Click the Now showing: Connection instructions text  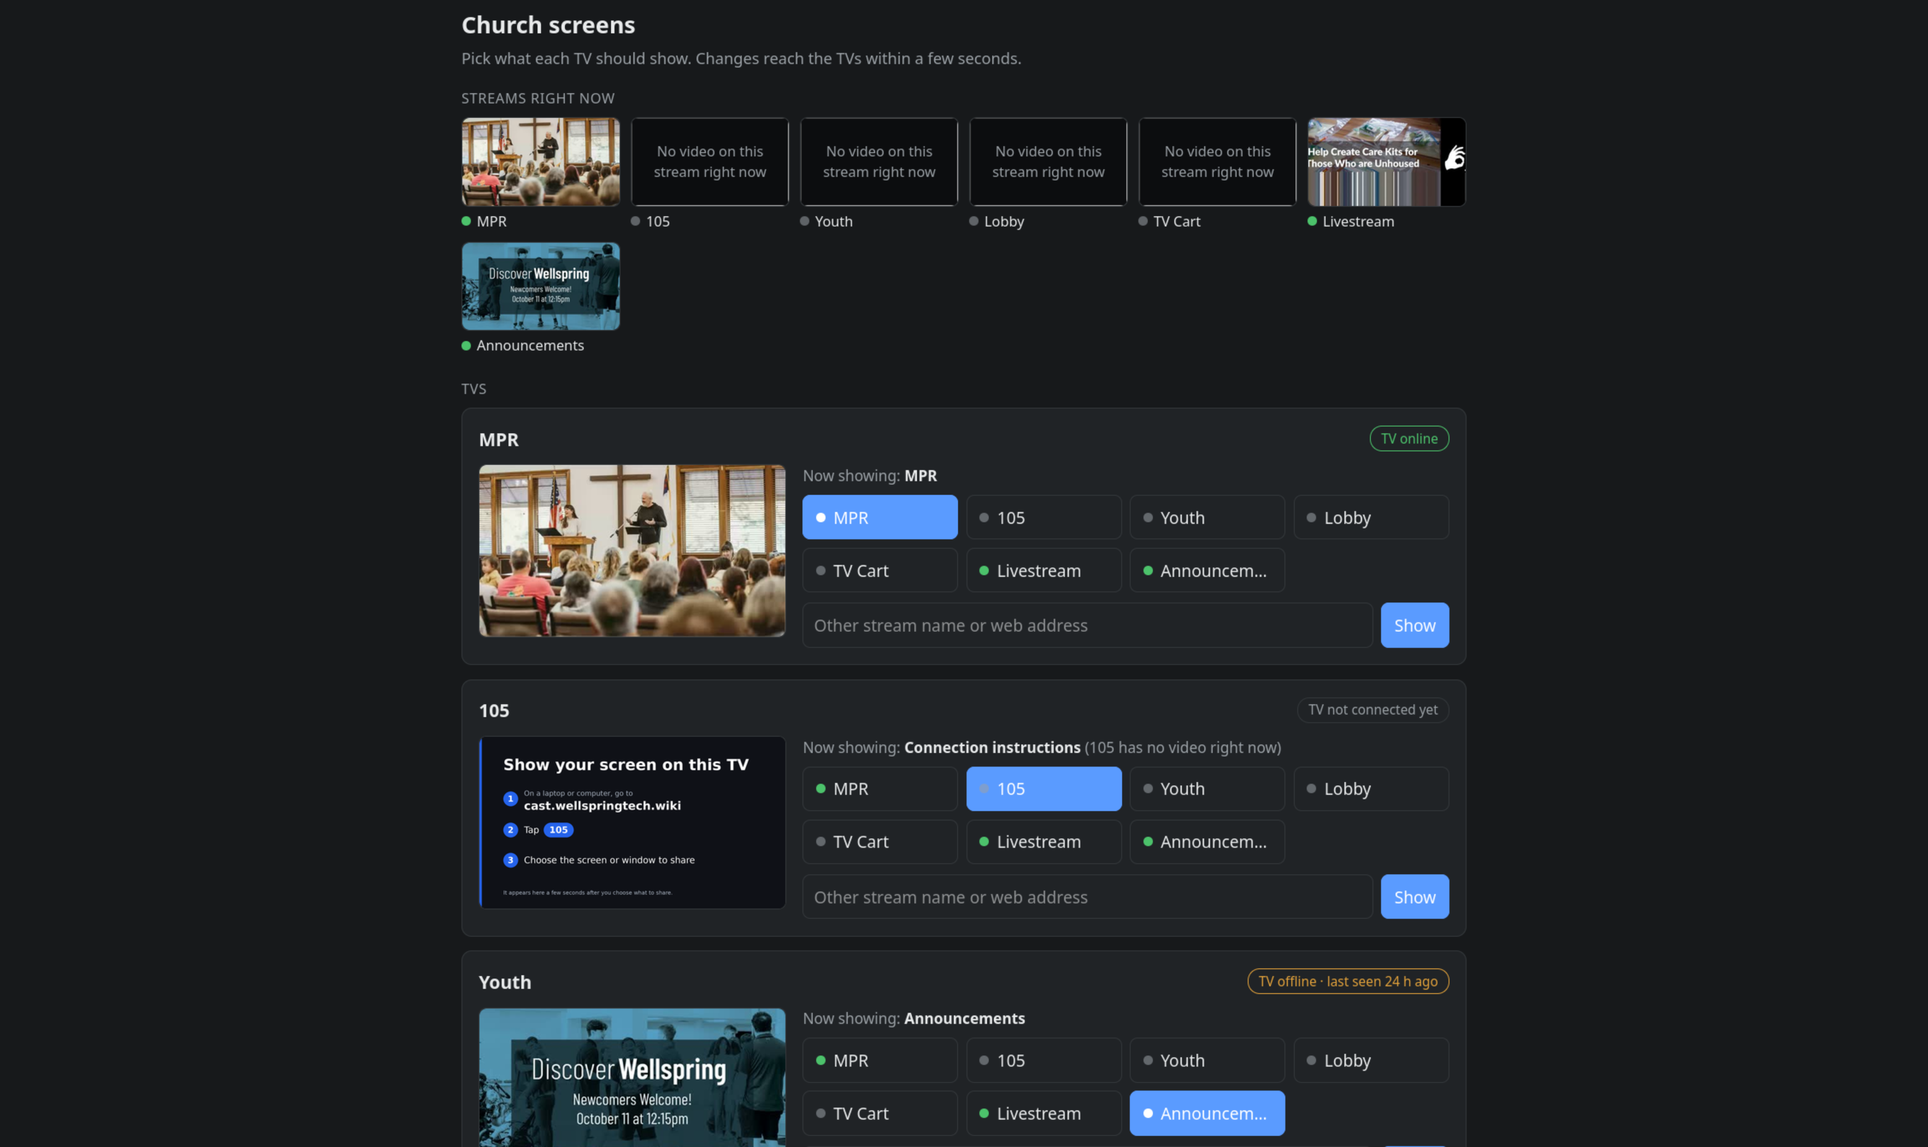pos(941,748)
